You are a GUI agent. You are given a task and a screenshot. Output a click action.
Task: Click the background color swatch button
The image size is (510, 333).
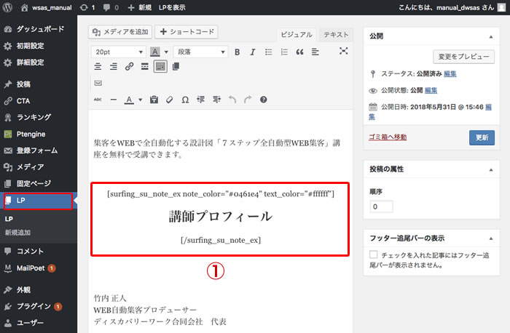point(155,52)
